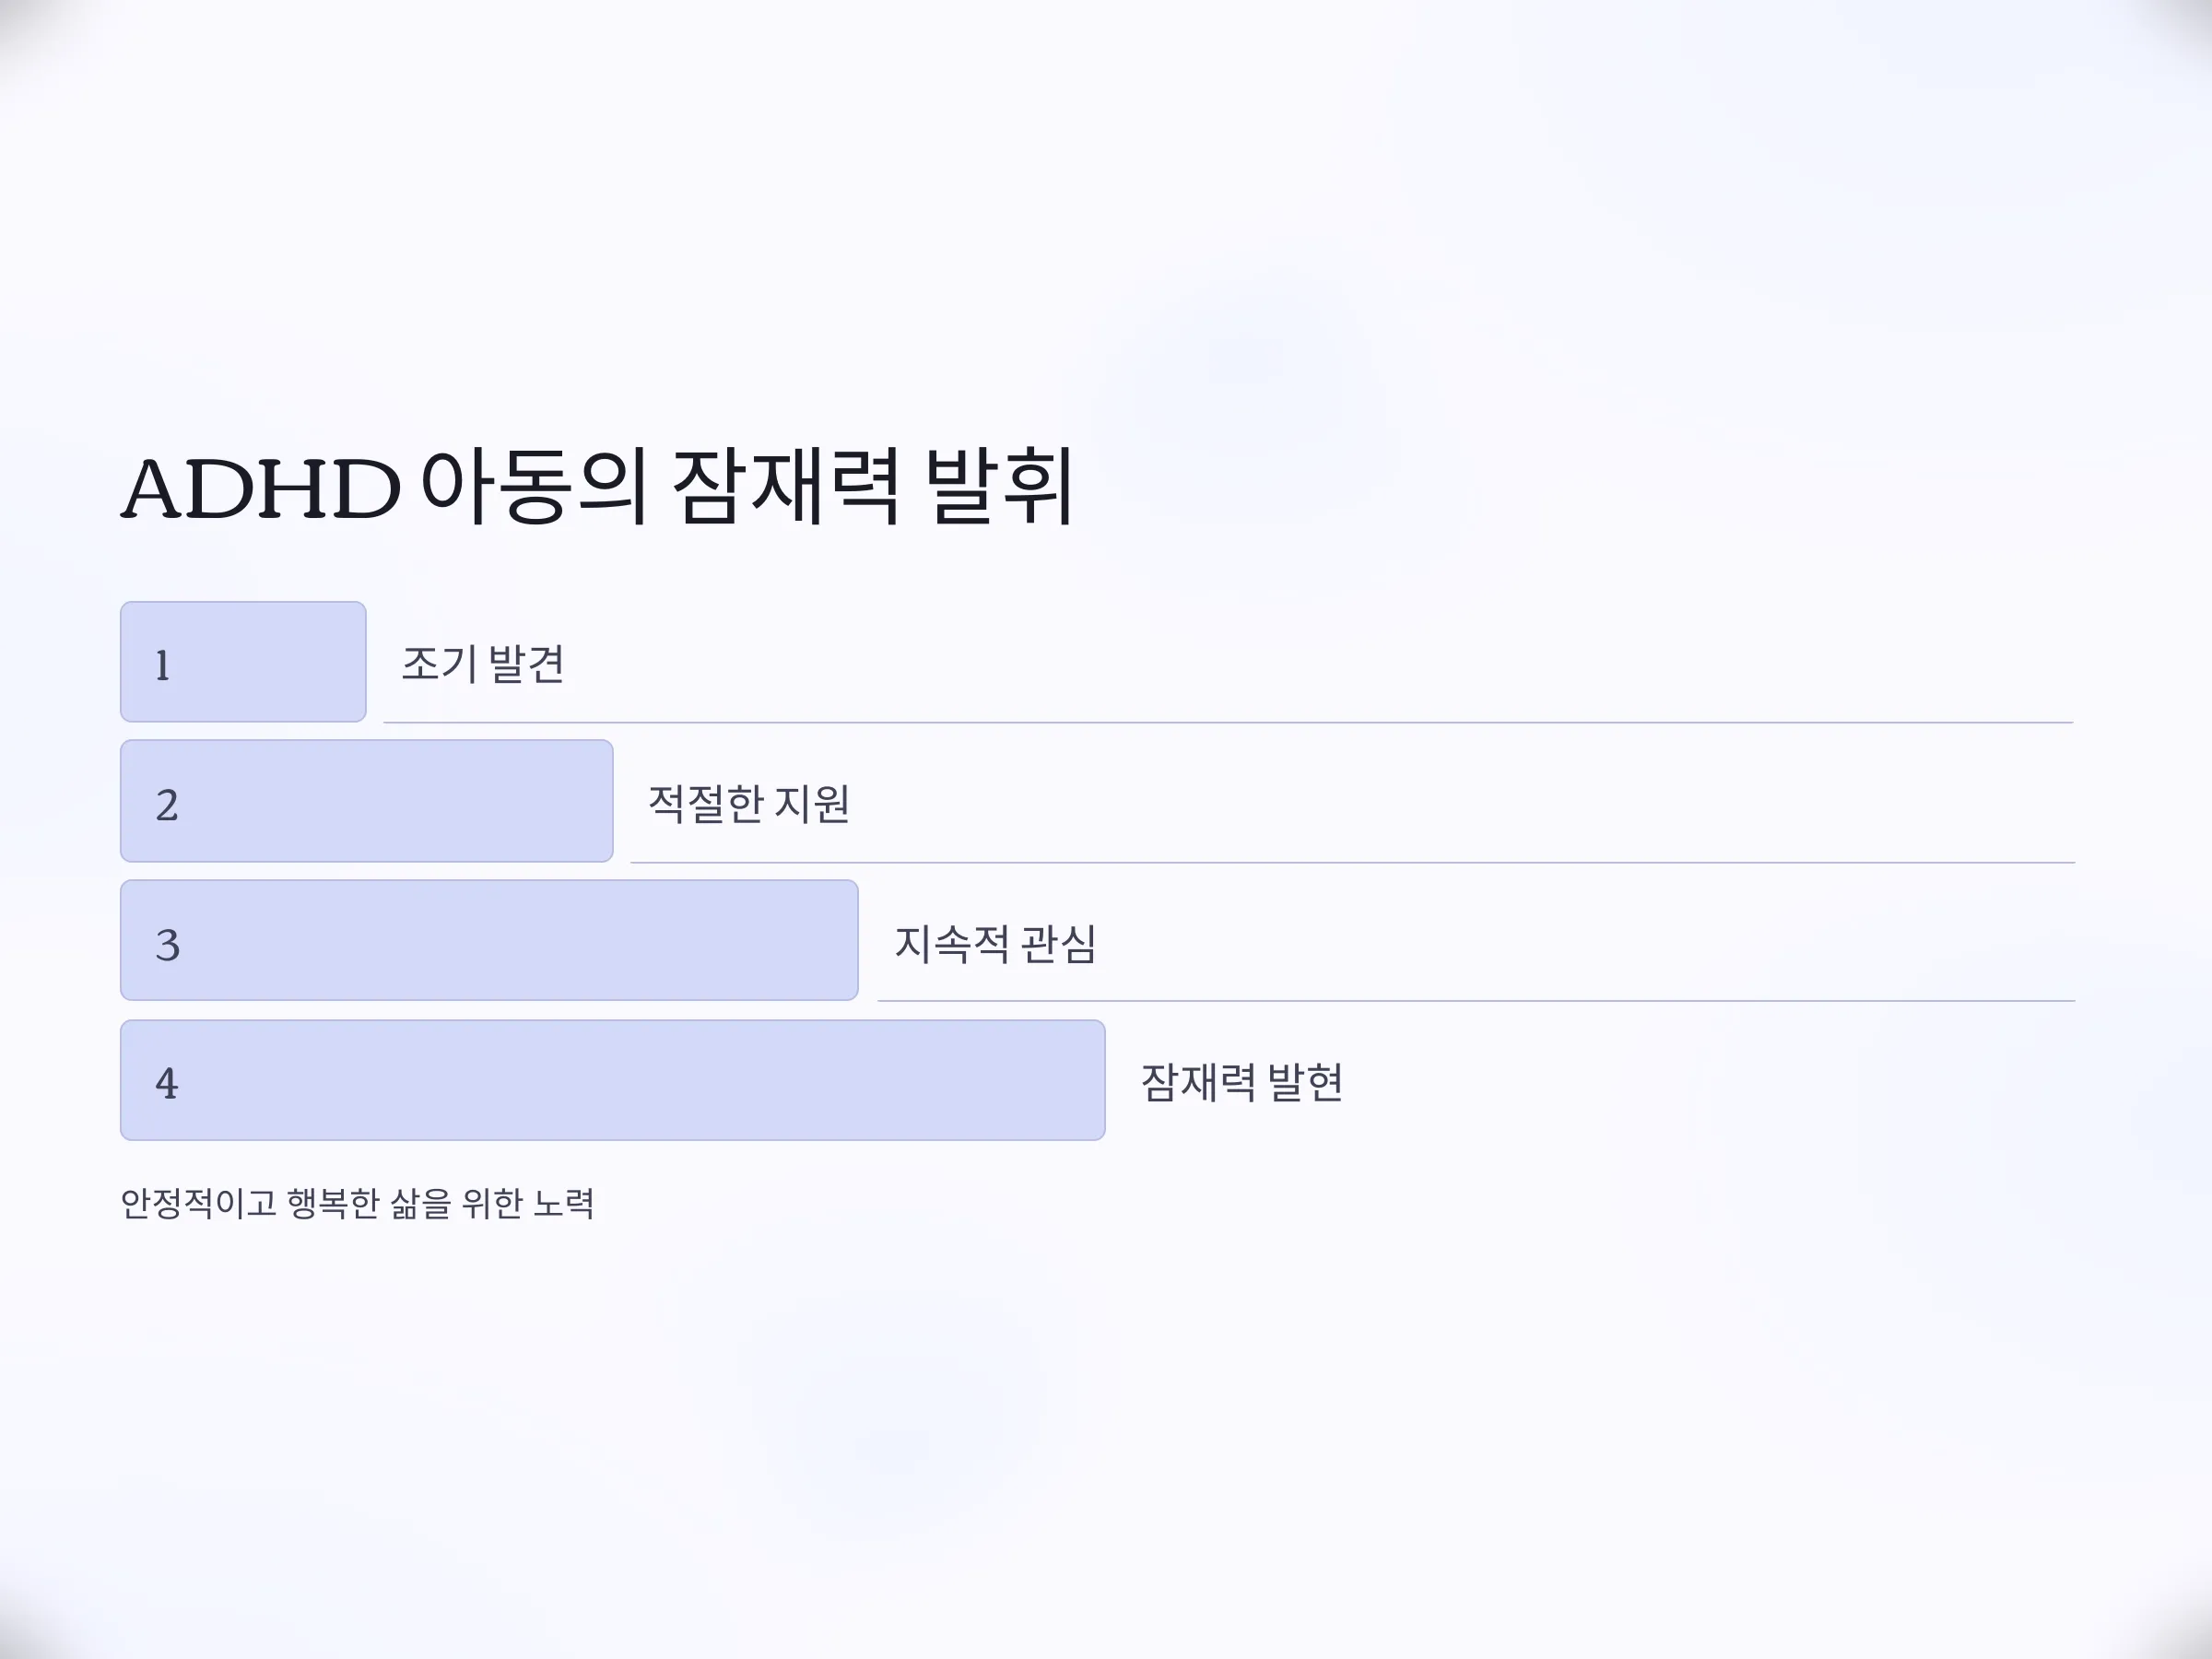Click the word 잠재력 in the slide title
The width and height of the screenshot is (2212, 1659).
pos(785,487)
